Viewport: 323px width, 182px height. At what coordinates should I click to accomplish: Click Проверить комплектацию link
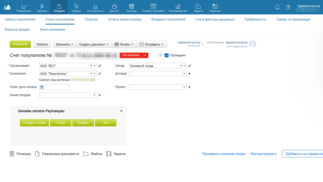pyautogui.click(x=224, y=154)
